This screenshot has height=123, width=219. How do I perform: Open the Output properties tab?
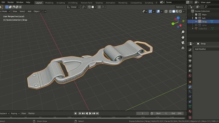(x=190, y=61)
